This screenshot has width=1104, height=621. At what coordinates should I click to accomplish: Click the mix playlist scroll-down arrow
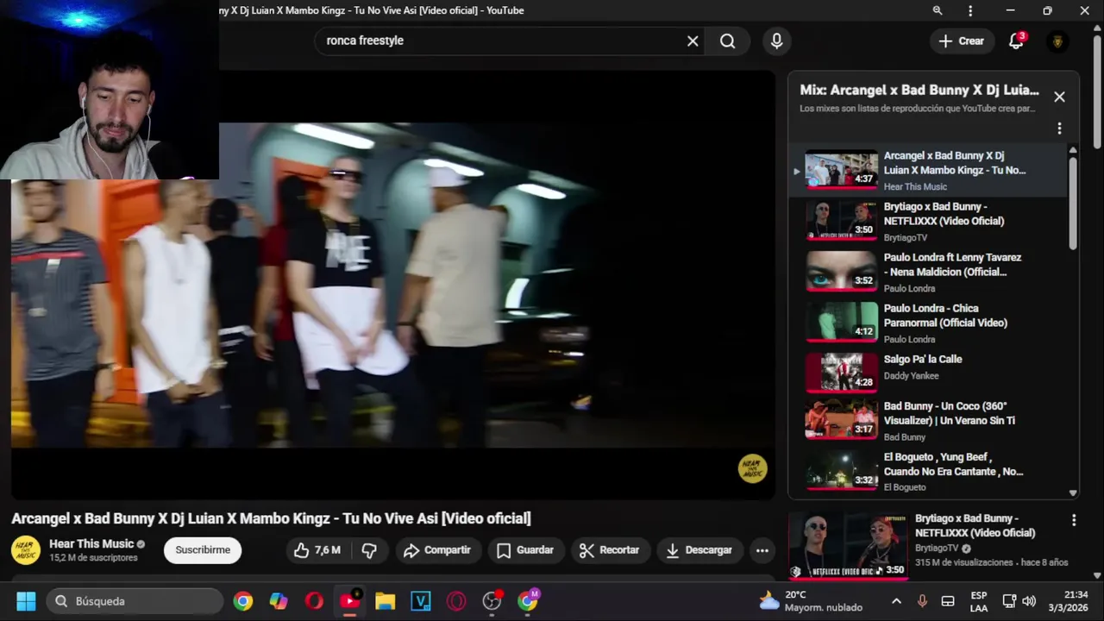pos(1073,493)
